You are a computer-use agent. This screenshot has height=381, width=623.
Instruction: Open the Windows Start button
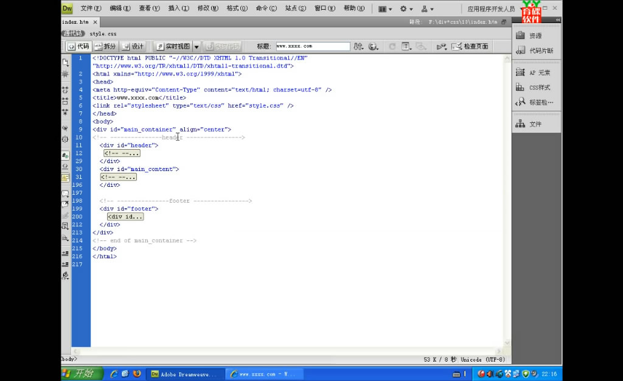[x=81, y=374]
